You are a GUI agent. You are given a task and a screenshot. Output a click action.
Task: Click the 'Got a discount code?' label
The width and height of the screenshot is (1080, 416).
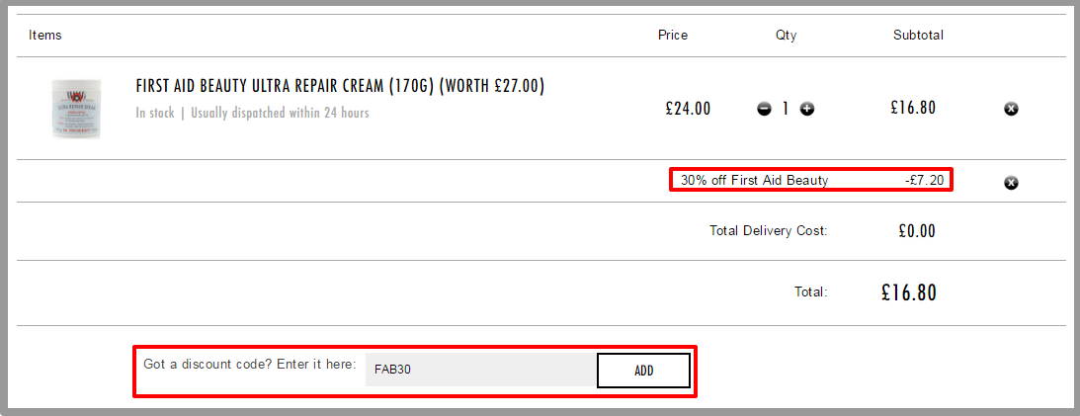pyautogui.click(x=249, y=364)
